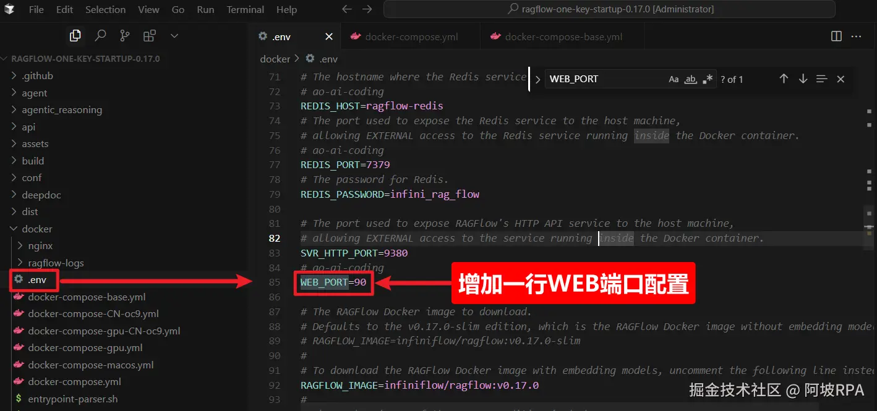This screenshot has width=877, height=411.
Task: Open the Run menu
Action: coord(205,9)
